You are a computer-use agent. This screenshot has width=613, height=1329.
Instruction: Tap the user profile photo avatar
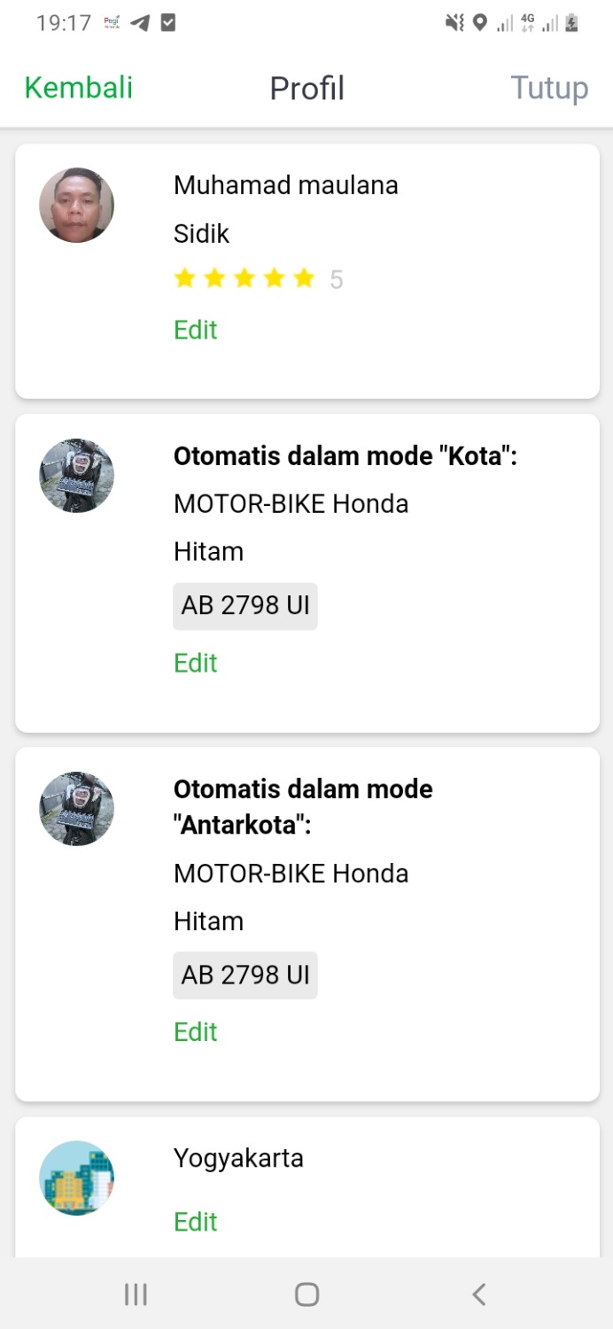pos(77,205)
